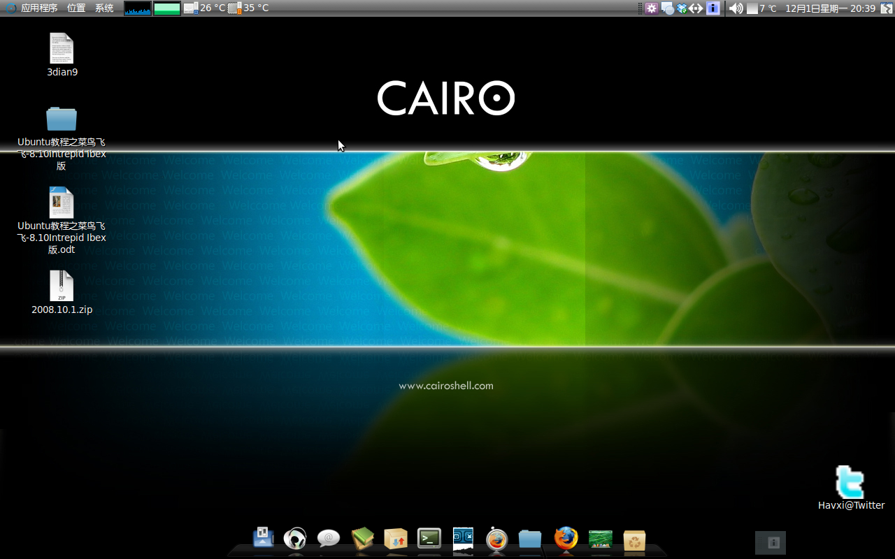Open the Ubuntu教程之菜鸟飞飞 folder icon
Image resolution: width=895 pixels, height=559 pixels.
coord(62,118)
